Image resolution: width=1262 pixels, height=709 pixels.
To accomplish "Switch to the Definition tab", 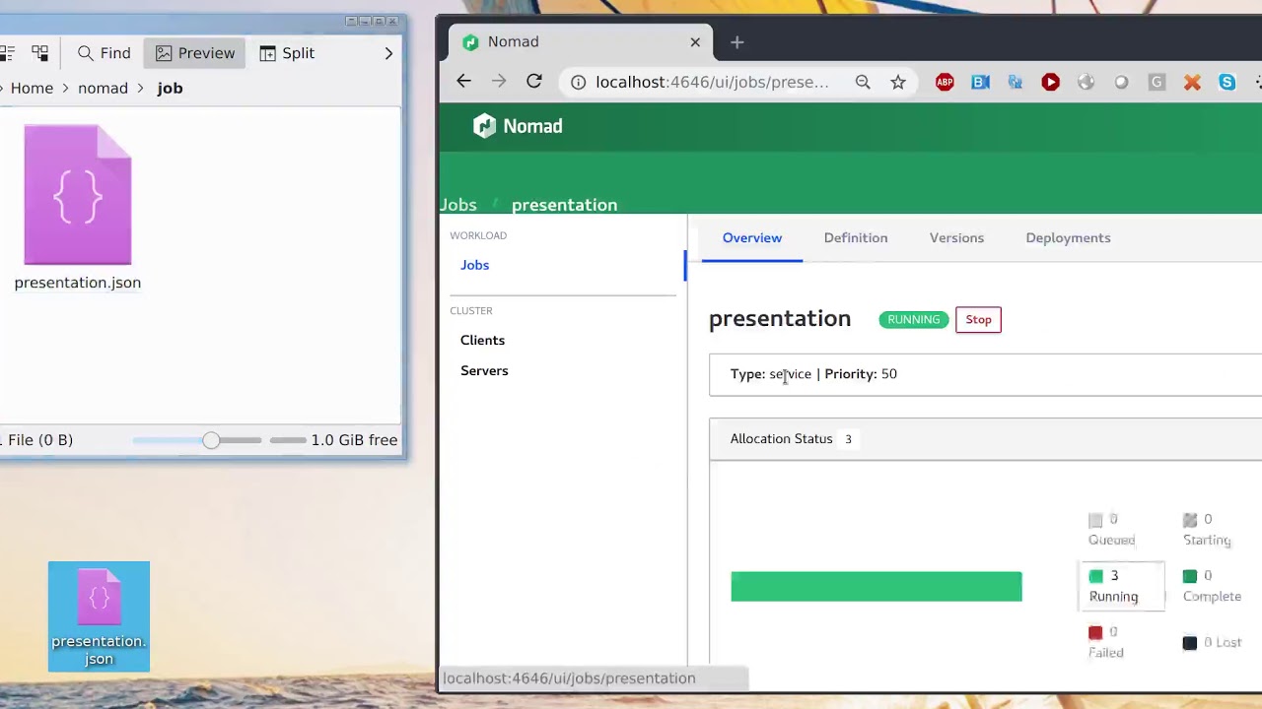I will click(856, 237).
